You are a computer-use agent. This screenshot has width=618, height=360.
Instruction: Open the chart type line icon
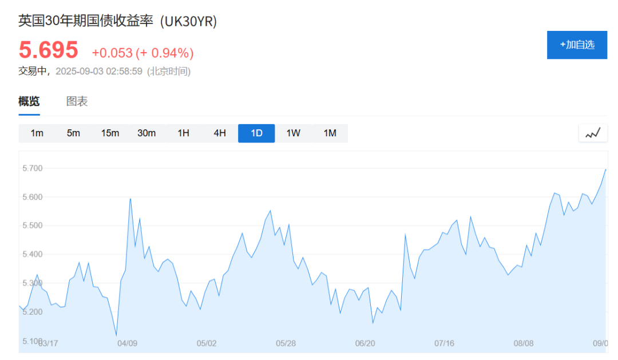click(x=593, y=133)
